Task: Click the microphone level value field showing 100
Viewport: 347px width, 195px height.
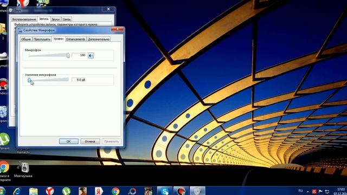Action: (x=79, y=55)
